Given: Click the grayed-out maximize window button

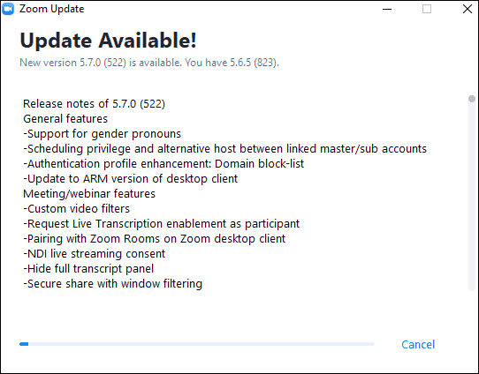Looking at the screenshot, I should (x=427, y=9).
